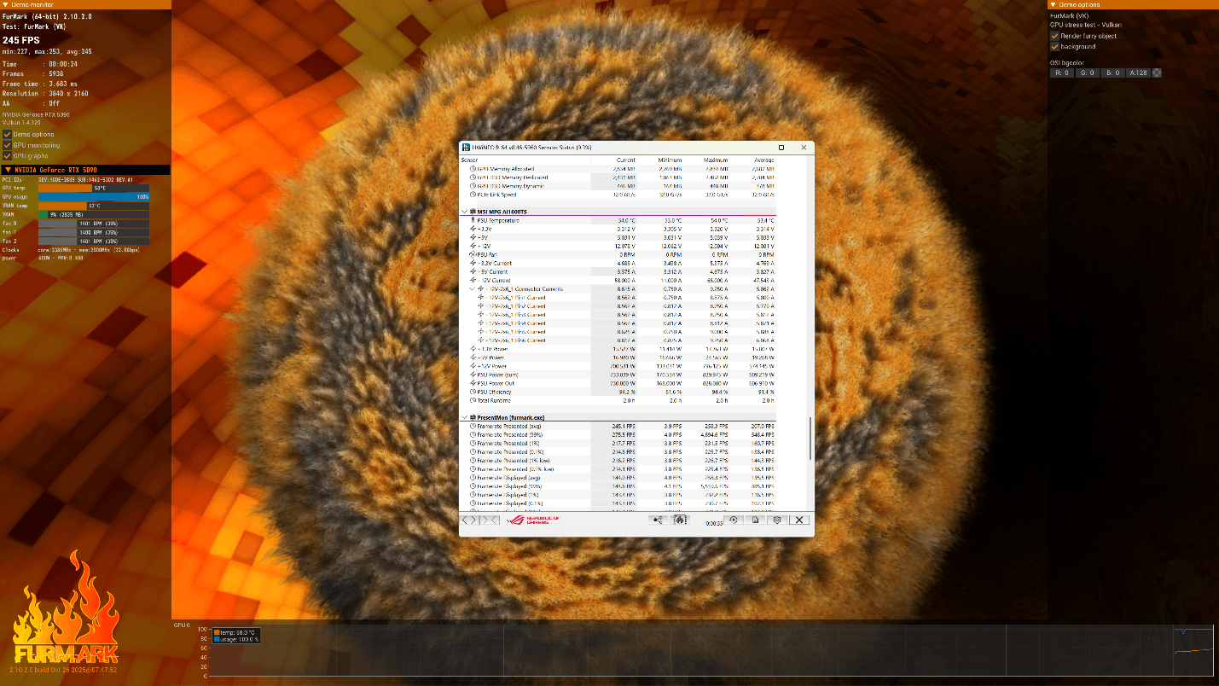Collapse NVIDIA GeForce RTX 5090 section
1219x686 pixels.
(8, 170)
